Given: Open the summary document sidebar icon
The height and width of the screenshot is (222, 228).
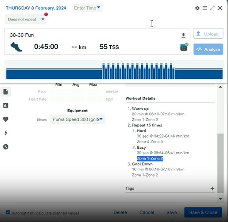Looking at the screenshot, I should point(6,92).
